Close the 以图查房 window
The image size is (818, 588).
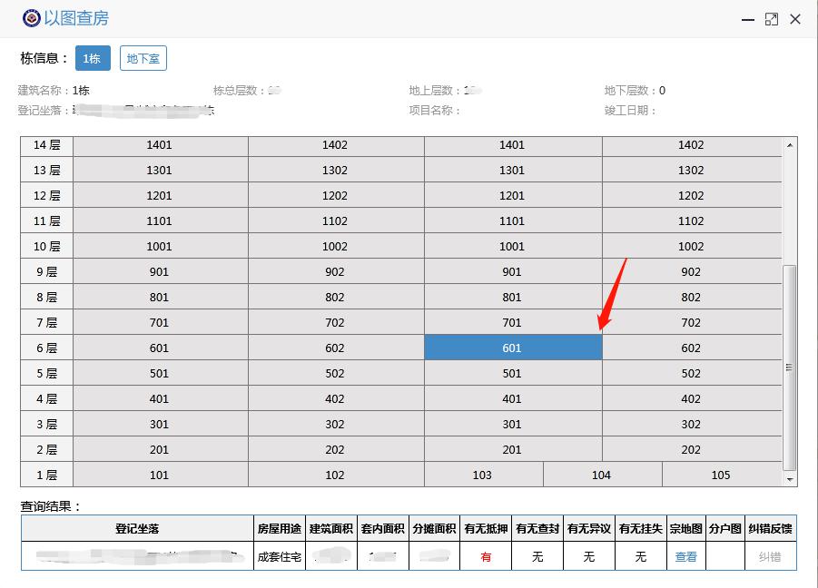[795, 19]
